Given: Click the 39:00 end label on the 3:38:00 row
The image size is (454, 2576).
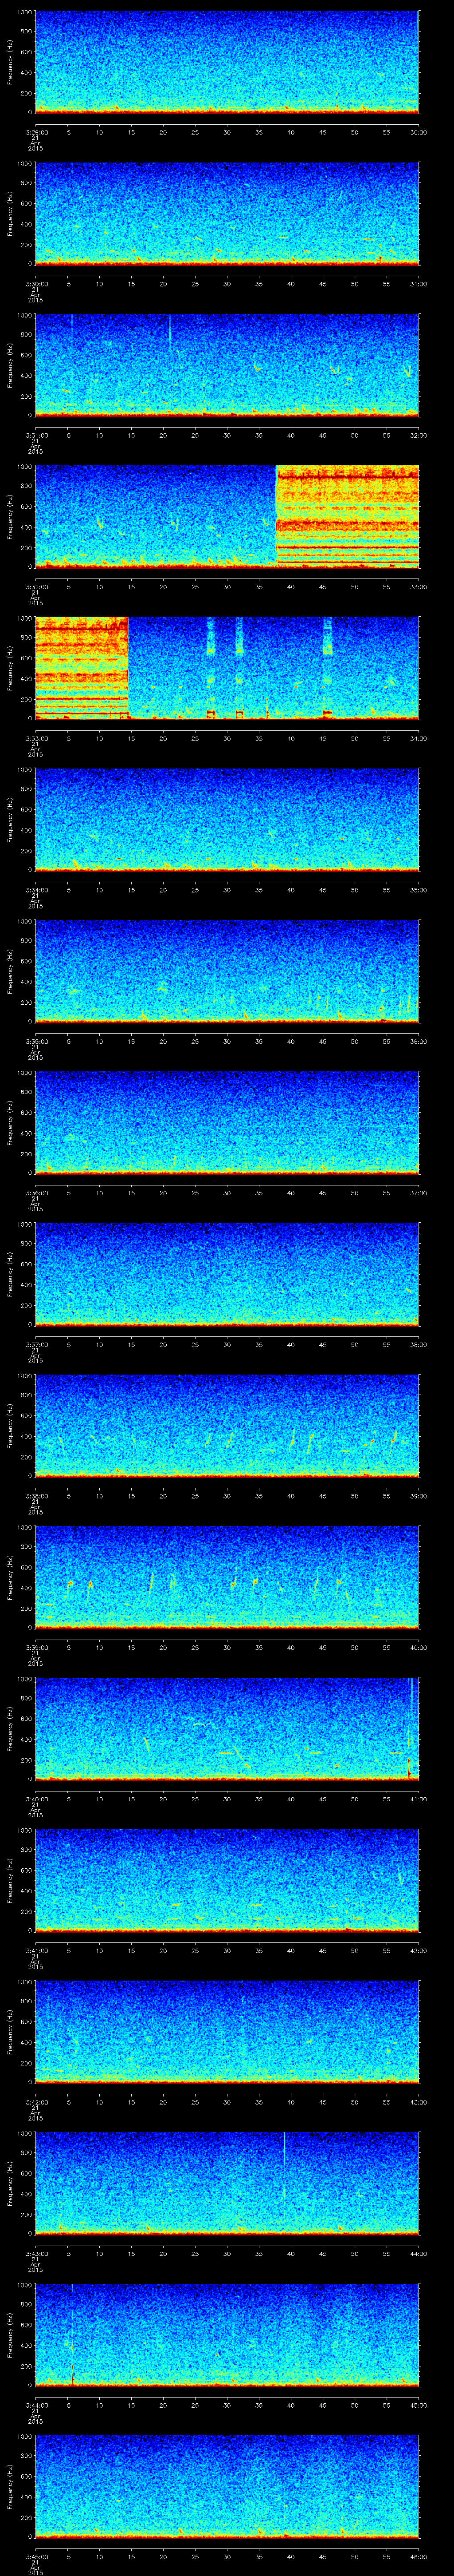Looking at the screenshot, I should tap(418, 1496).
